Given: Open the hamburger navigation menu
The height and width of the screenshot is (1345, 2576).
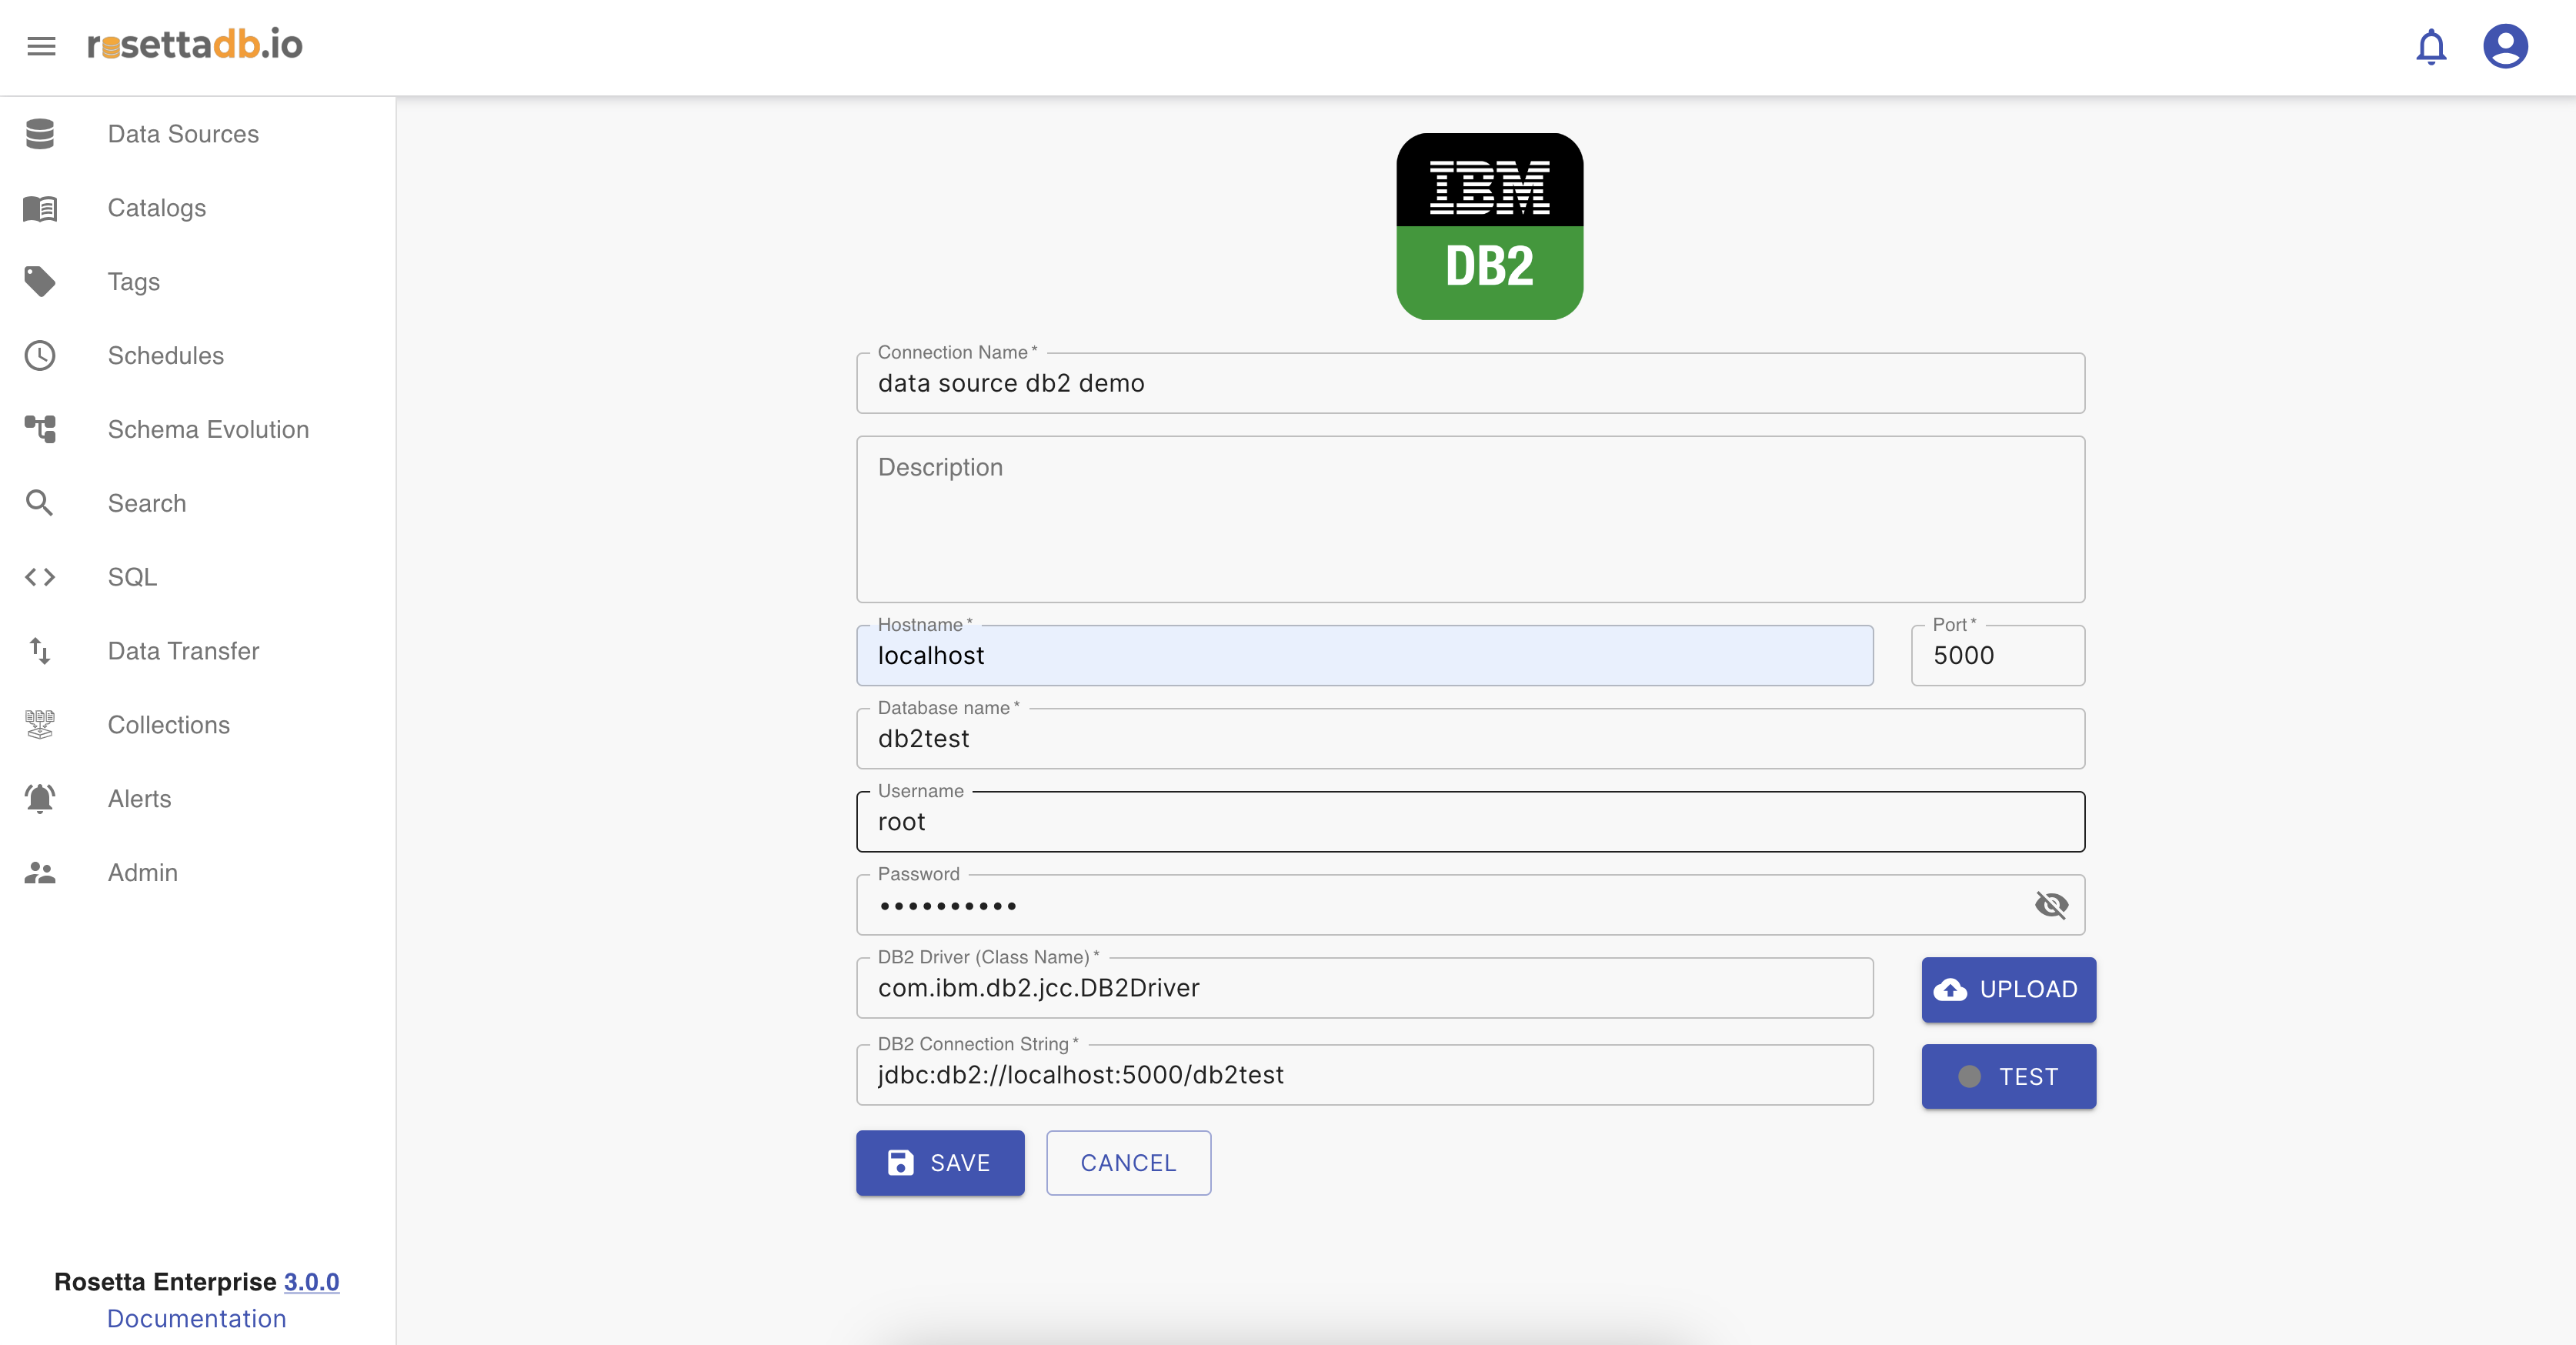Looking at the screenshot, I should pos(41,46).
